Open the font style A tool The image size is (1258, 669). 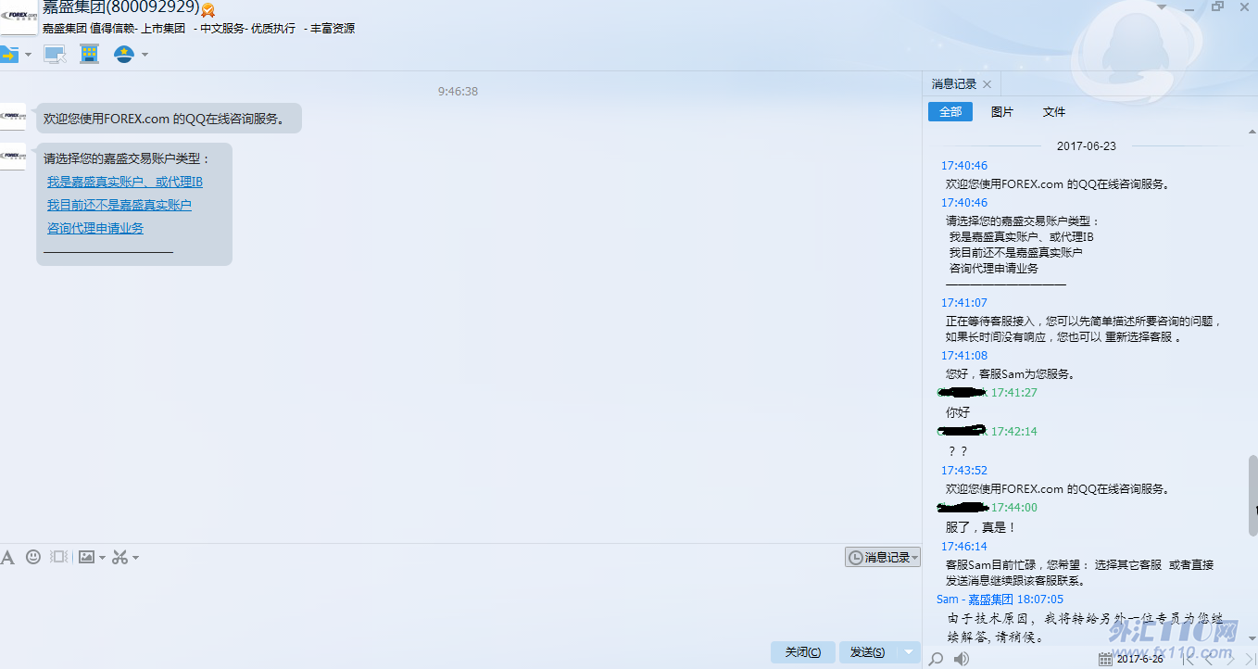[7, 557]
